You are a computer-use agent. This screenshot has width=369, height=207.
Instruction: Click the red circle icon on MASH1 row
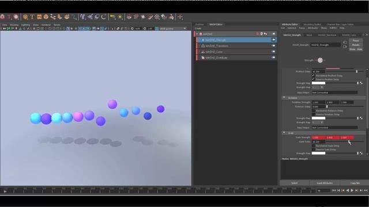click(x=258, y=34)
